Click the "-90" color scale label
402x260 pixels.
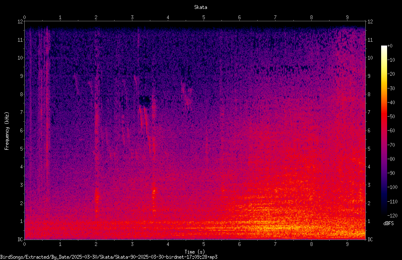tap(391, 173)
